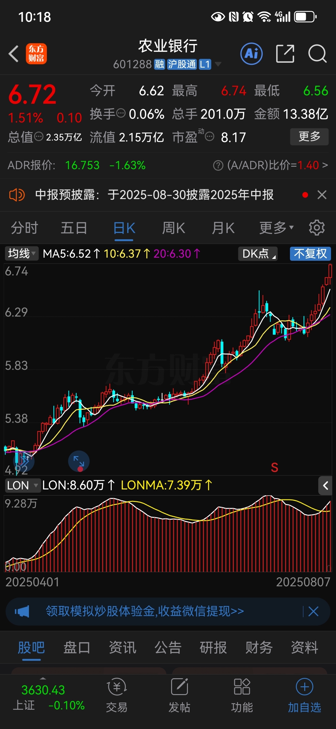The width and height of the screenshot is (336, 729).
Task: Tap the red S sell marker
Action: (274, 467)
